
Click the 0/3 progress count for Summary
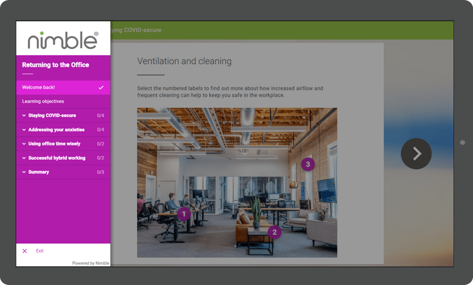click(x=101, y=172)
